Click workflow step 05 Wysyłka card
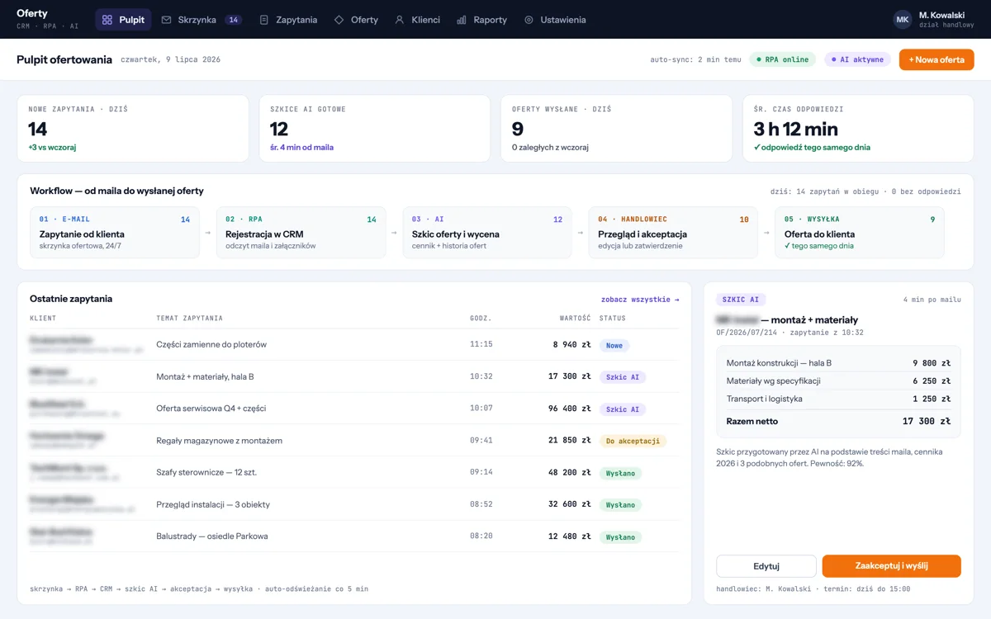Screen dimensions: 991x619 click(x=860, y=232)
